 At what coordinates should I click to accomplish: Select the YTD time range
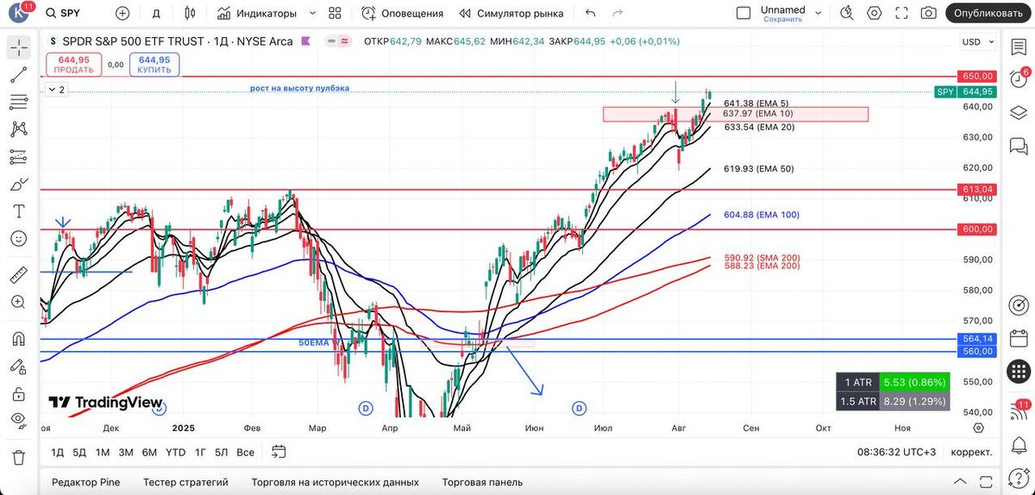pyautogui.click(x=175, y=452)
